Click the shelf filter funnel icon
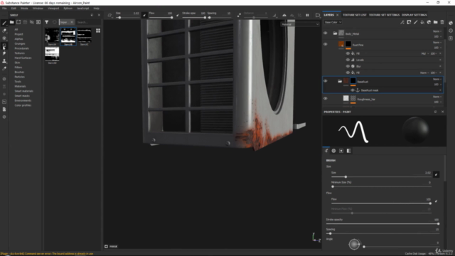This screenshot has width=455, height=256. 46,22
